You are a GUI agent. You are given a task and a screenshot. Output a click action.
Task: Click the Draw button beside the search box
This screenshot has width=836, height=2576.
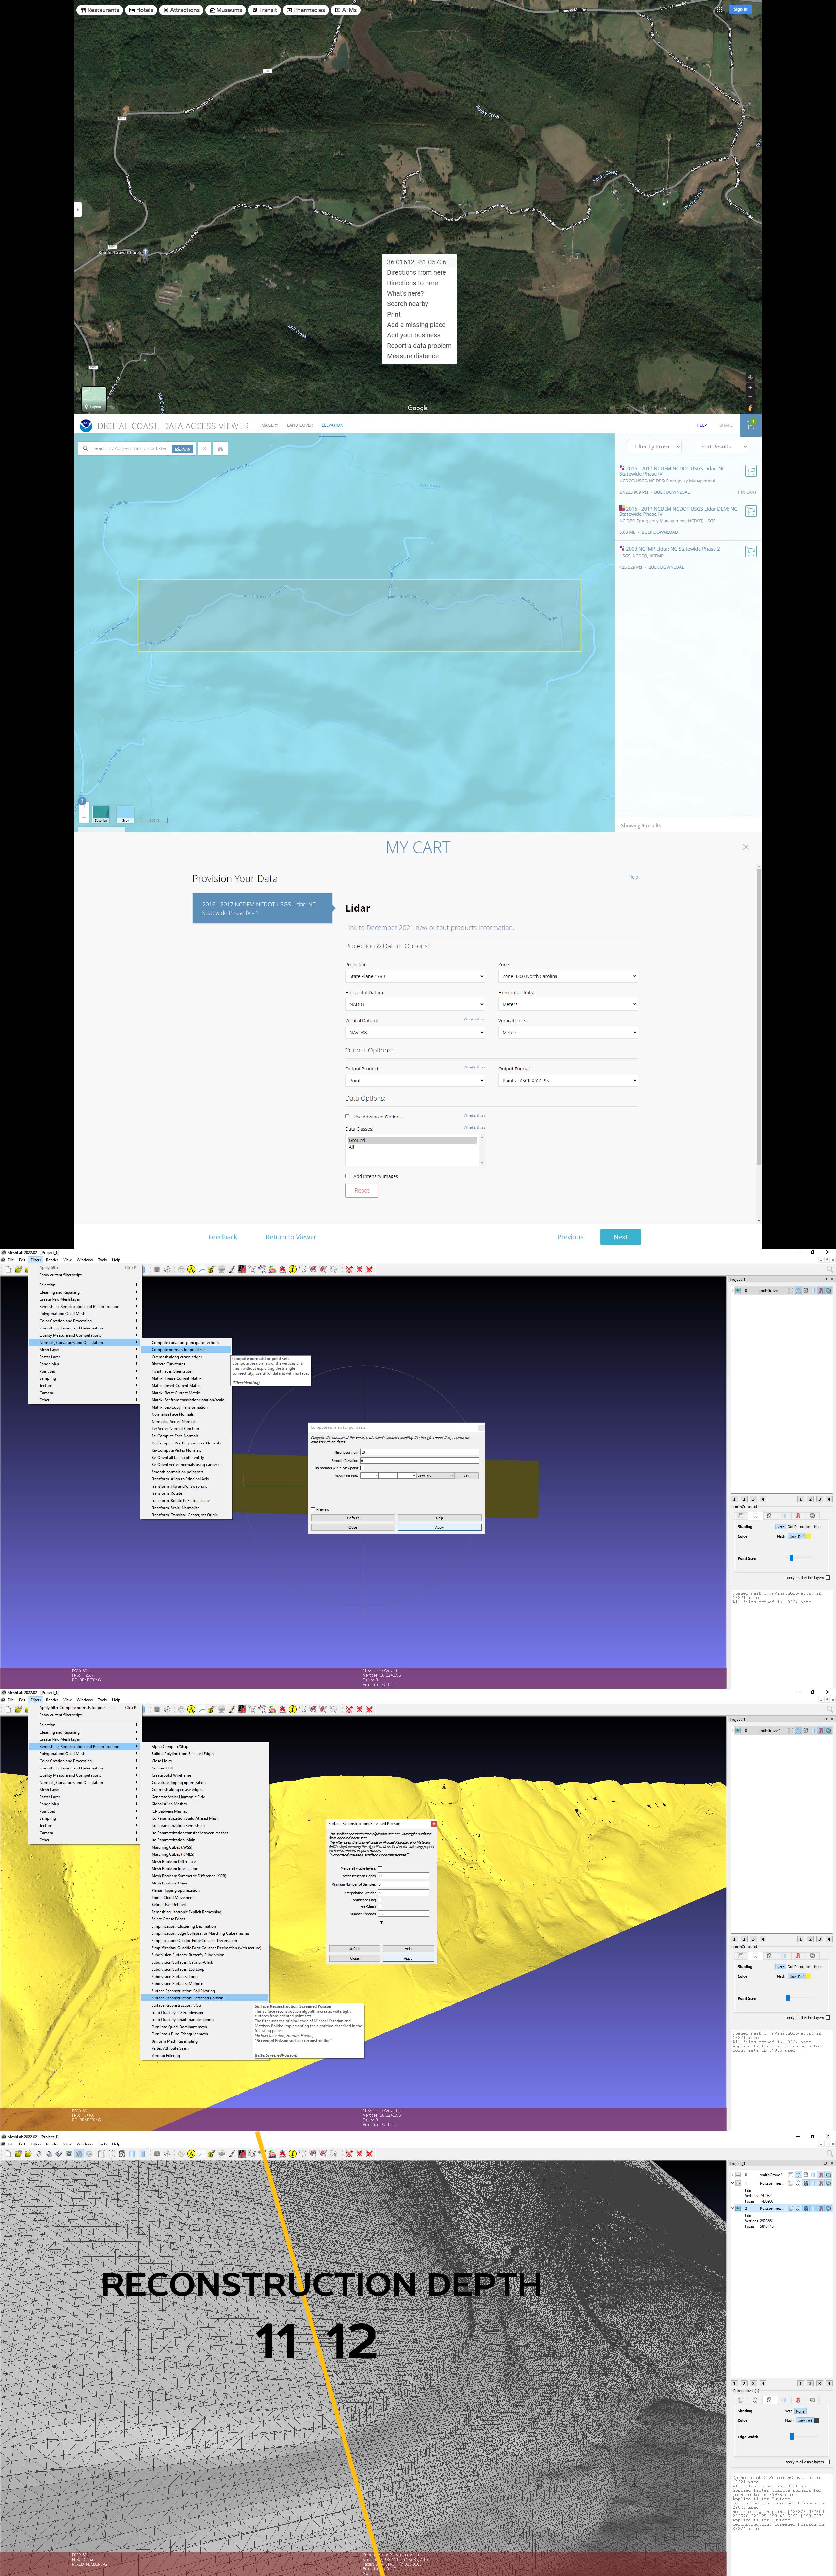point(183,449)
